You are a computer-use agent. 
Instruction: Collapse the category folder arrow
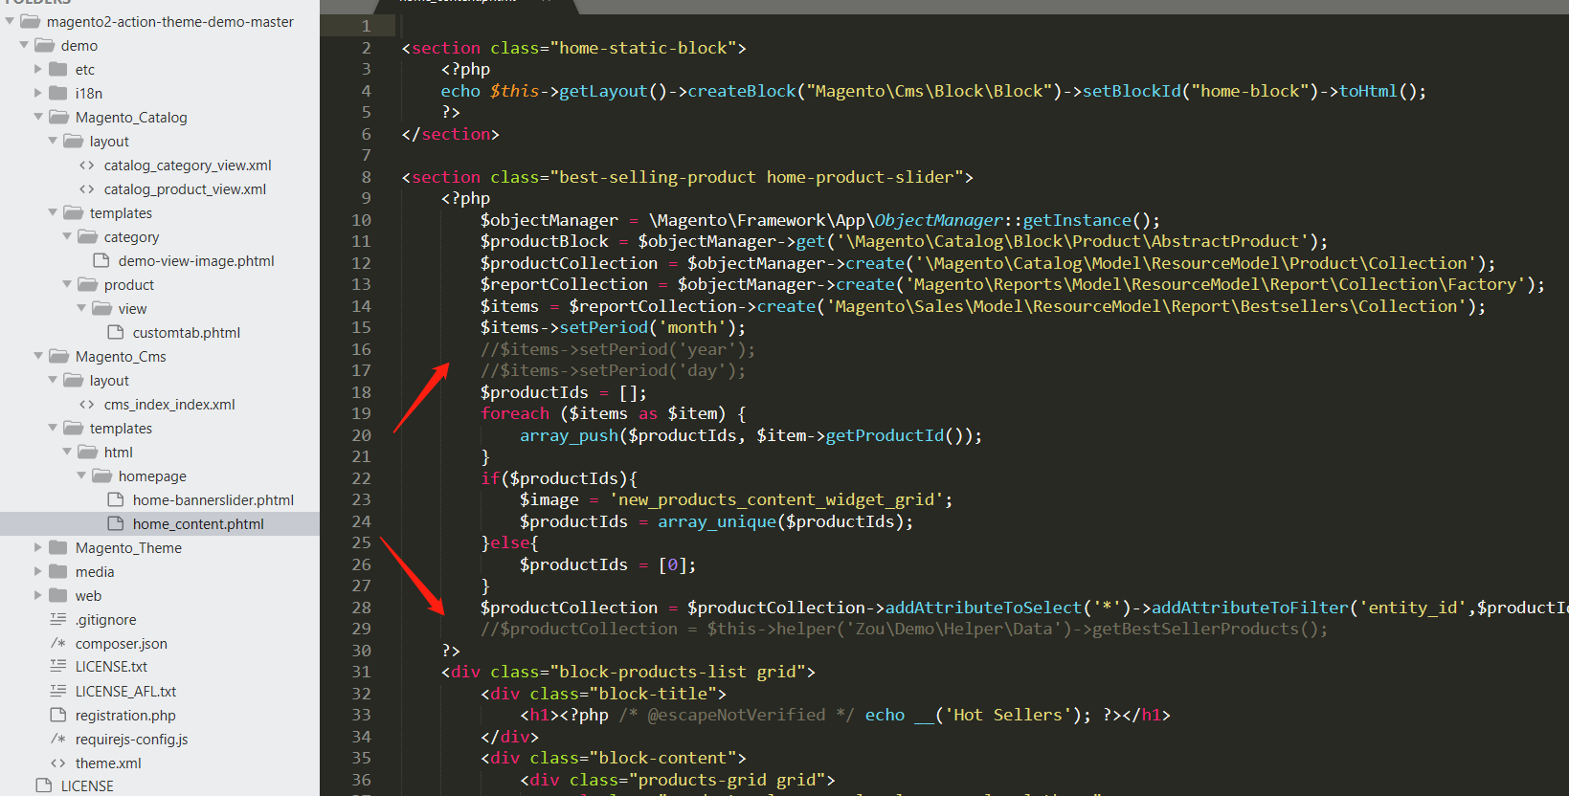pos(67,236)
